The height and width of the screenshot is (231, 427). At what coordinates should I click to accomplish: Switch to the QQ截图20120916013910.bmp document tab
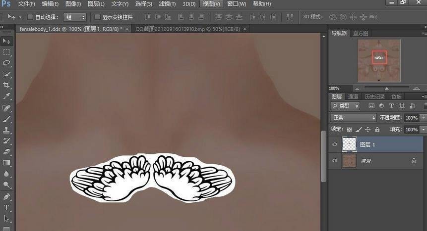click(x=187, y=29)
